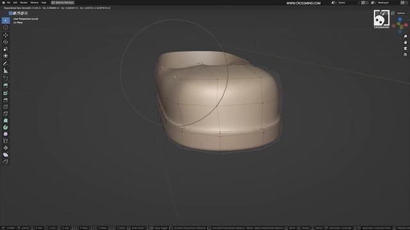The image size is (410, 230).
Task: Activate the Knife tool
Action: pos(6,114)
